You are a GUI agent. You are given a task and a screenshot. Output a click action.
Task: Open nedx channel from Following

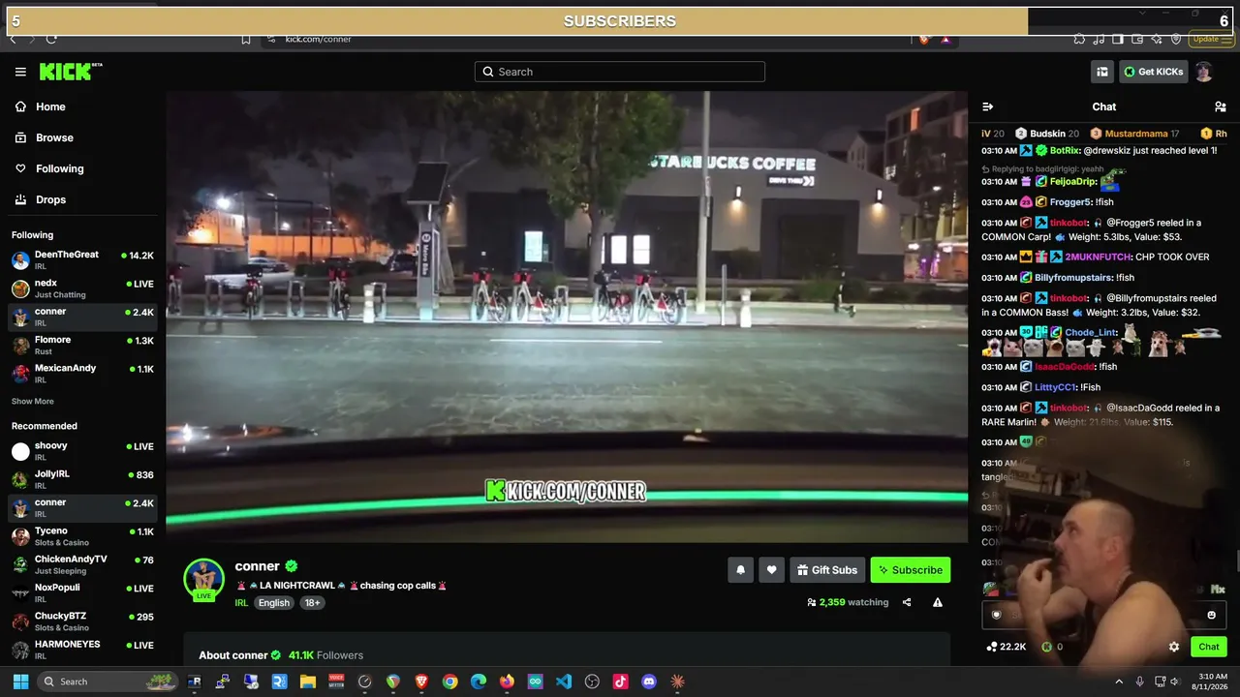tap(81, 288)
